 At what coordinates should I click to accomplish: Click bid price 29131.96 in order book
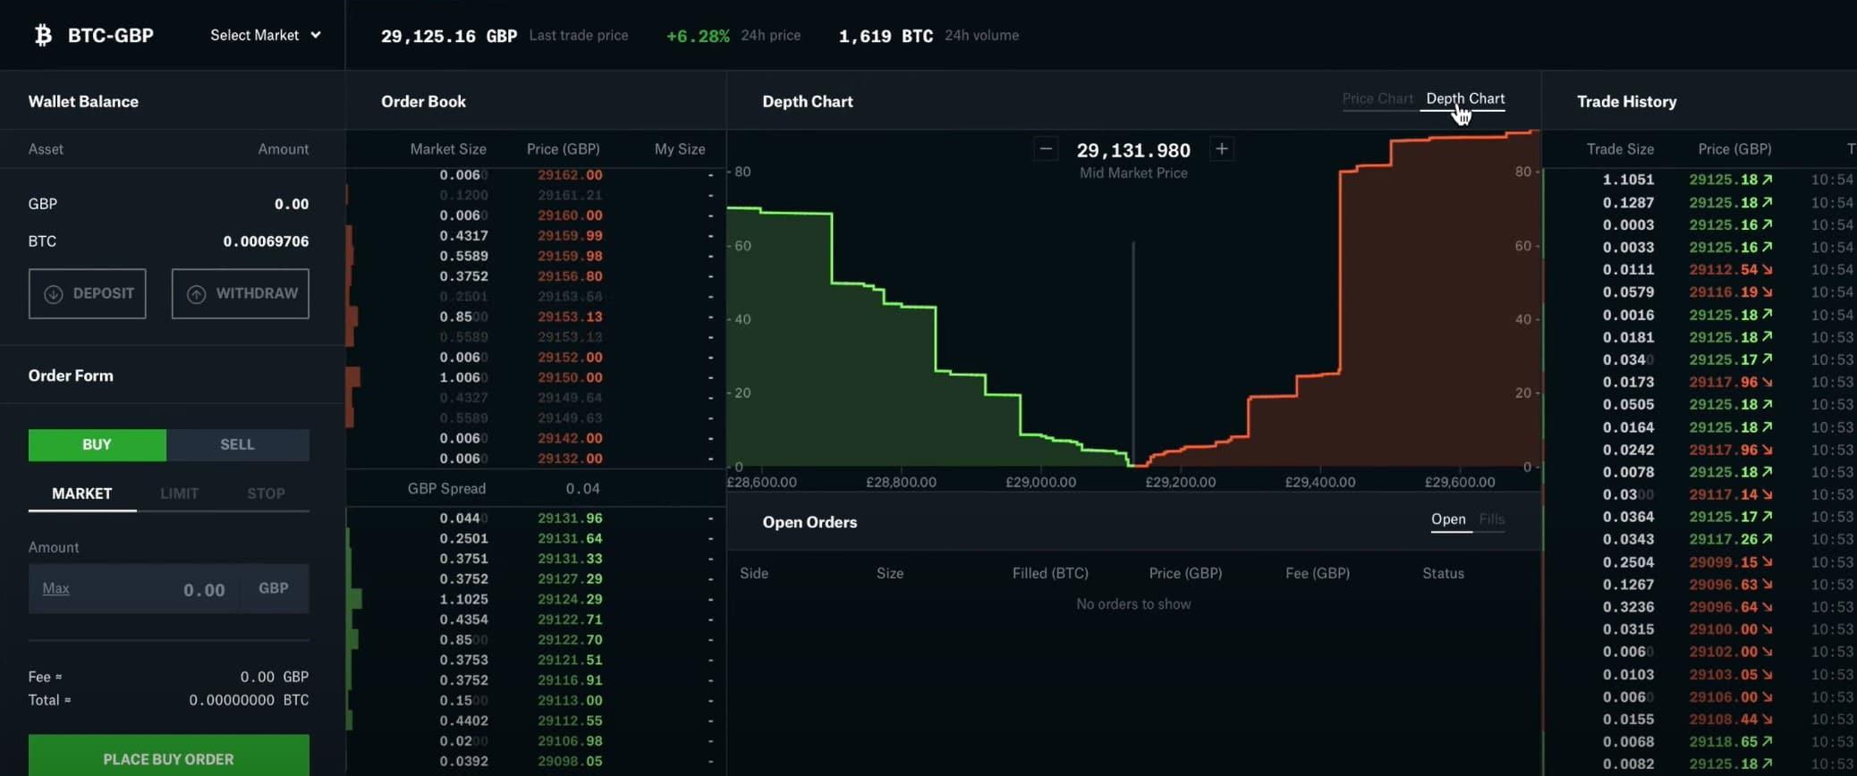point(570,519)
